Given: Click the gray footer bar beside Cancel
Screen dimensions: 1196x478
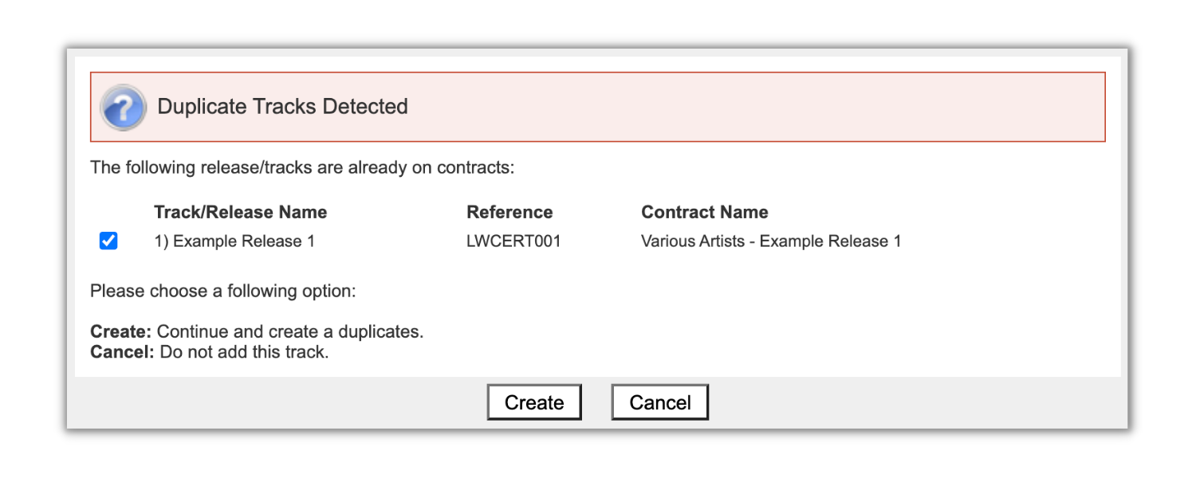Looking at the screenshot, I should (917, 402).
